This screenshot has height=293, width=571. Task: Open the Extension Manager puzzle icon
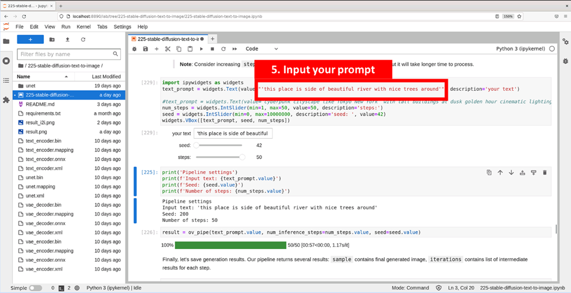(6, 99)
